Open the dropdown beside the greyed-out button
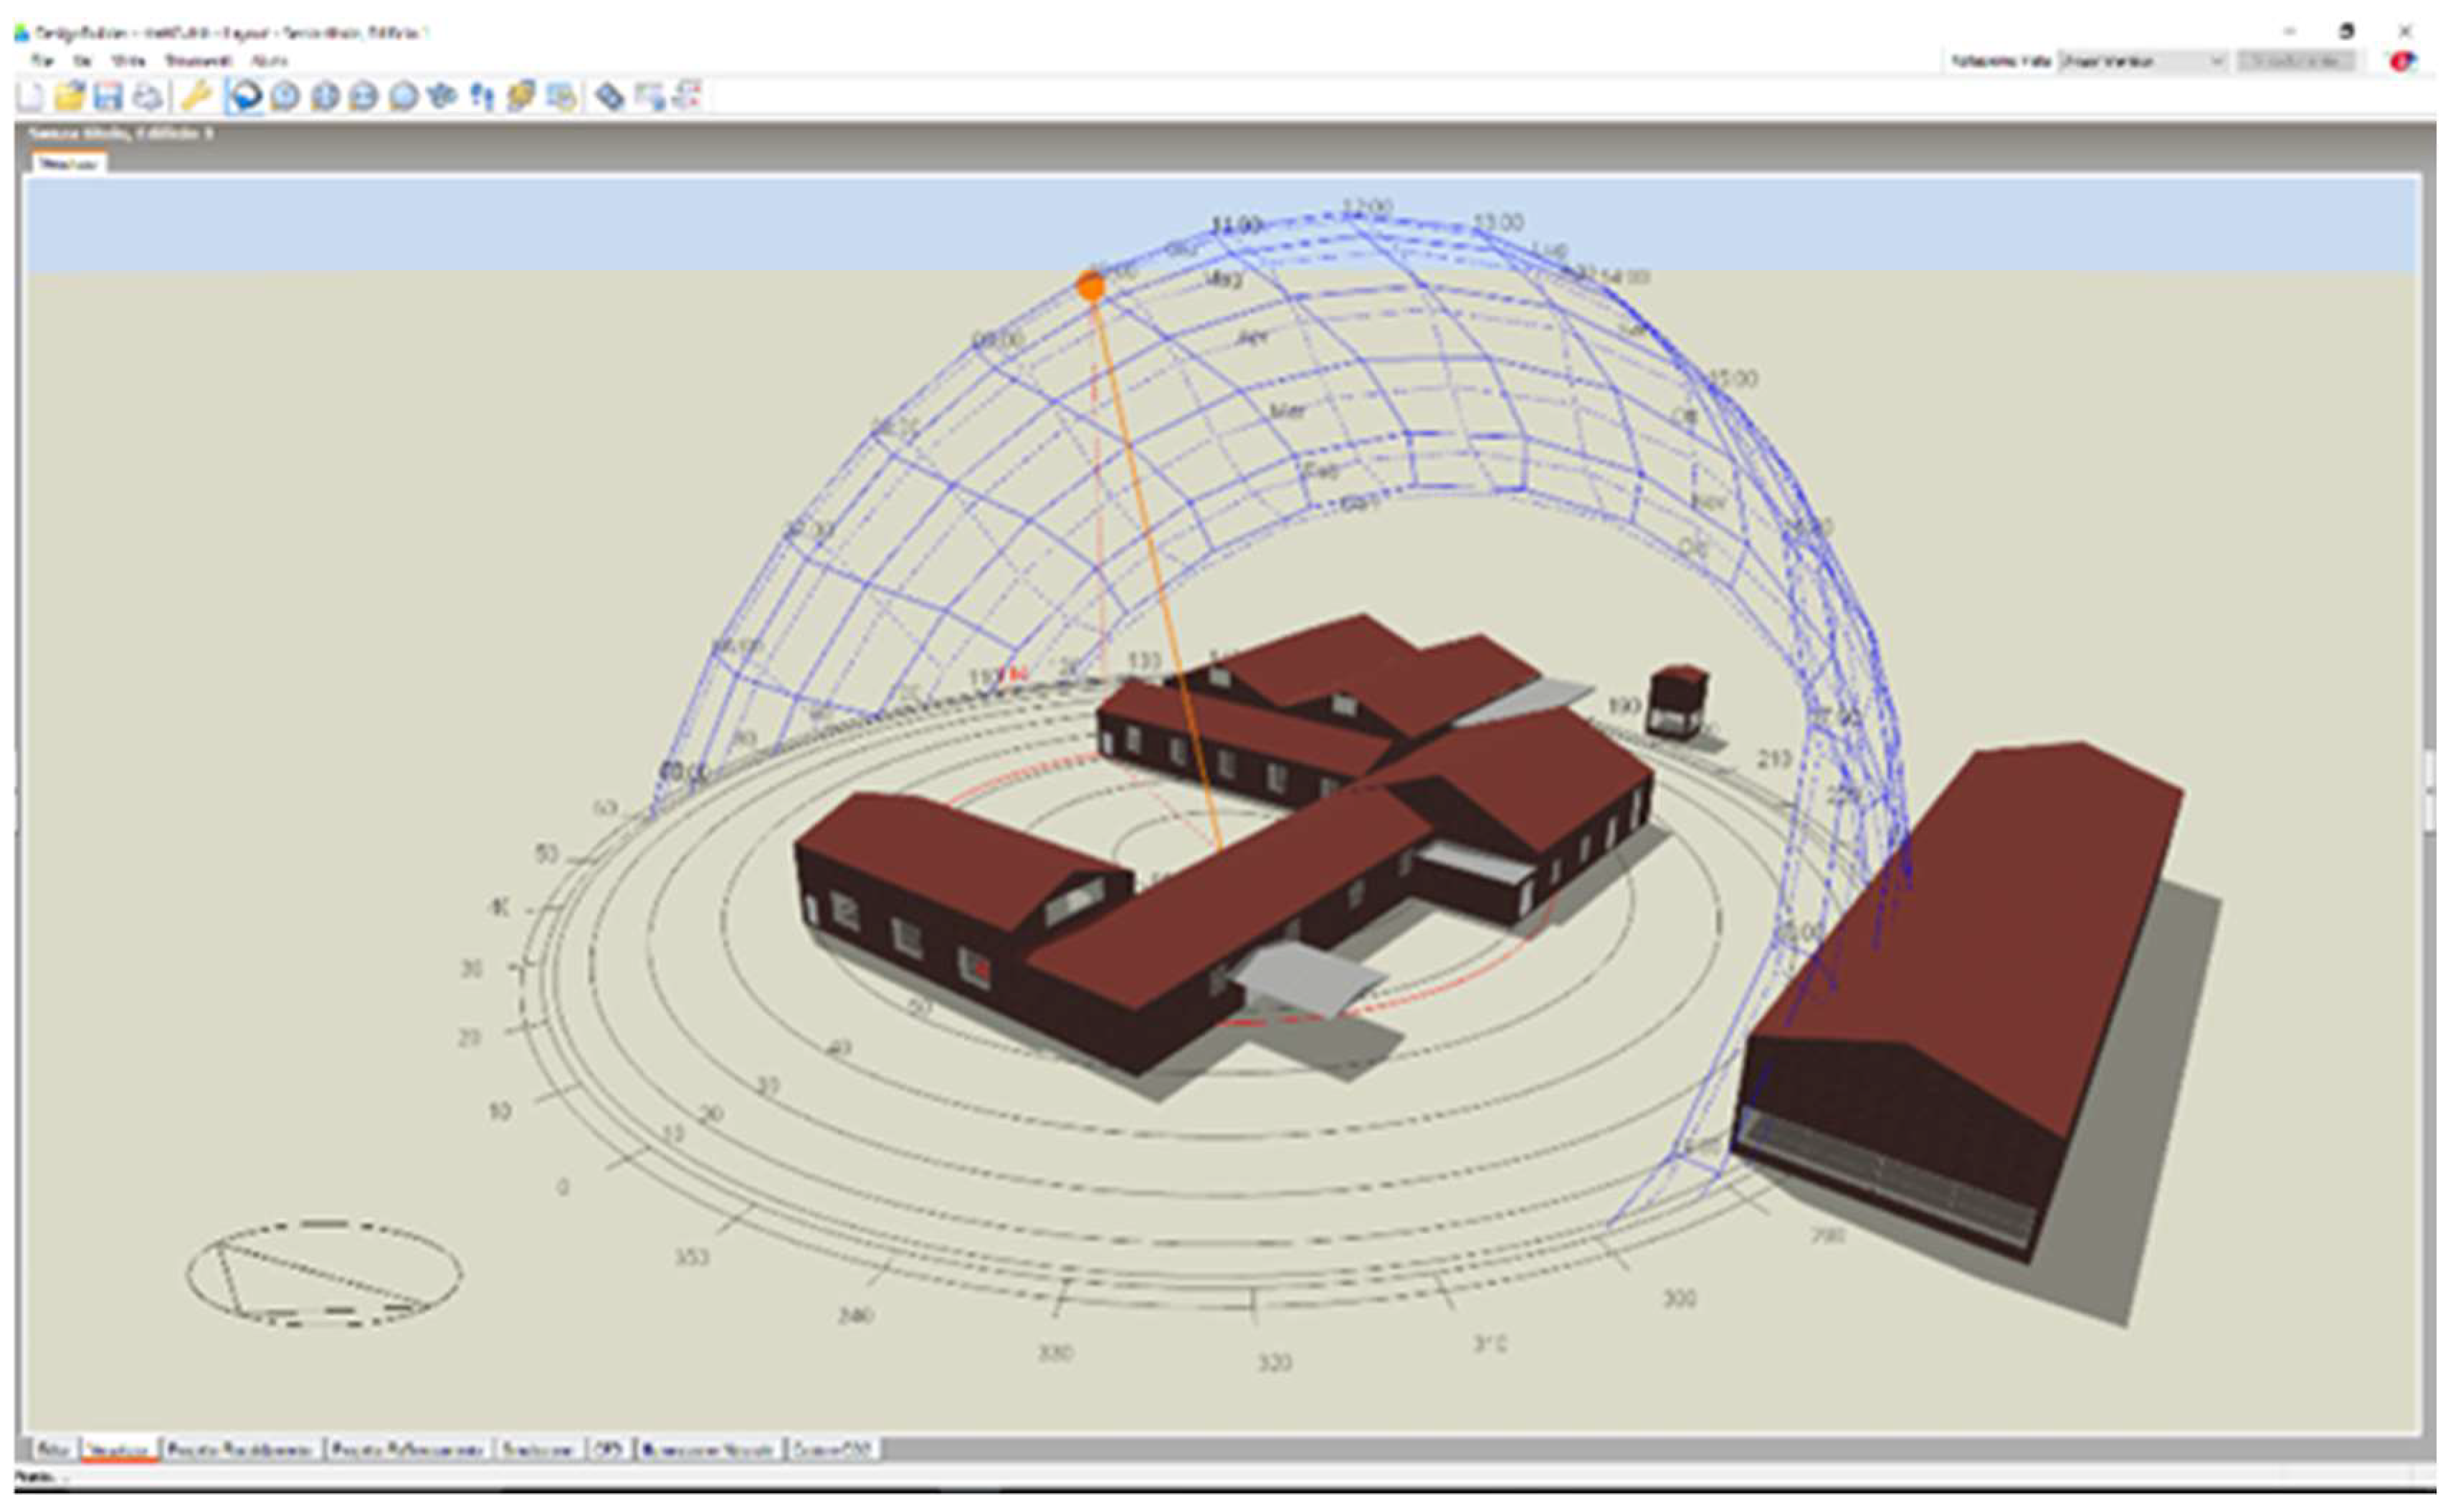Screen dimensions: 2453x1512 click(2142, 61)
